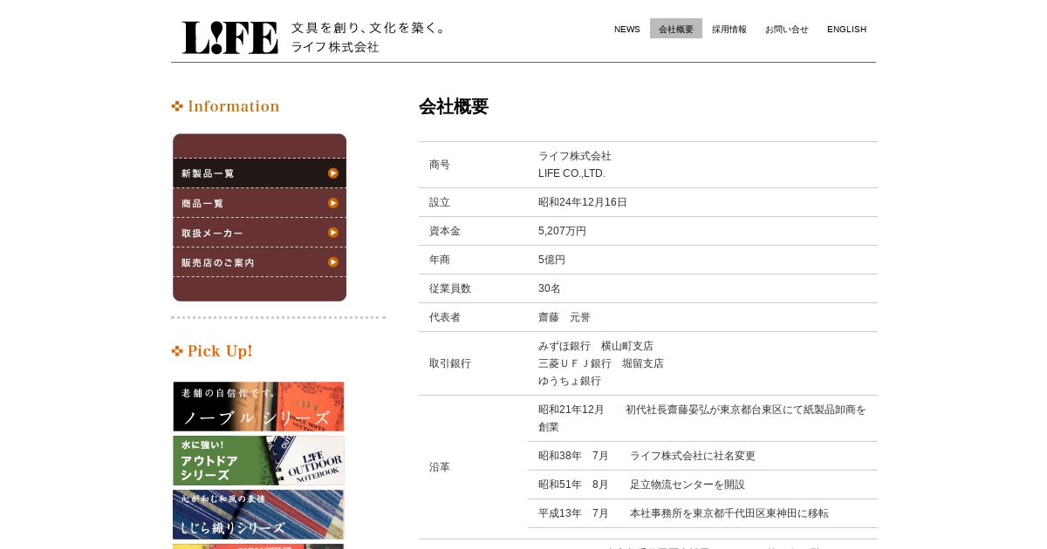Image resolution: width=1047 pixels, height=549 pixels.
Task: Click the 代表者 row label
Action: click(445, 317)
